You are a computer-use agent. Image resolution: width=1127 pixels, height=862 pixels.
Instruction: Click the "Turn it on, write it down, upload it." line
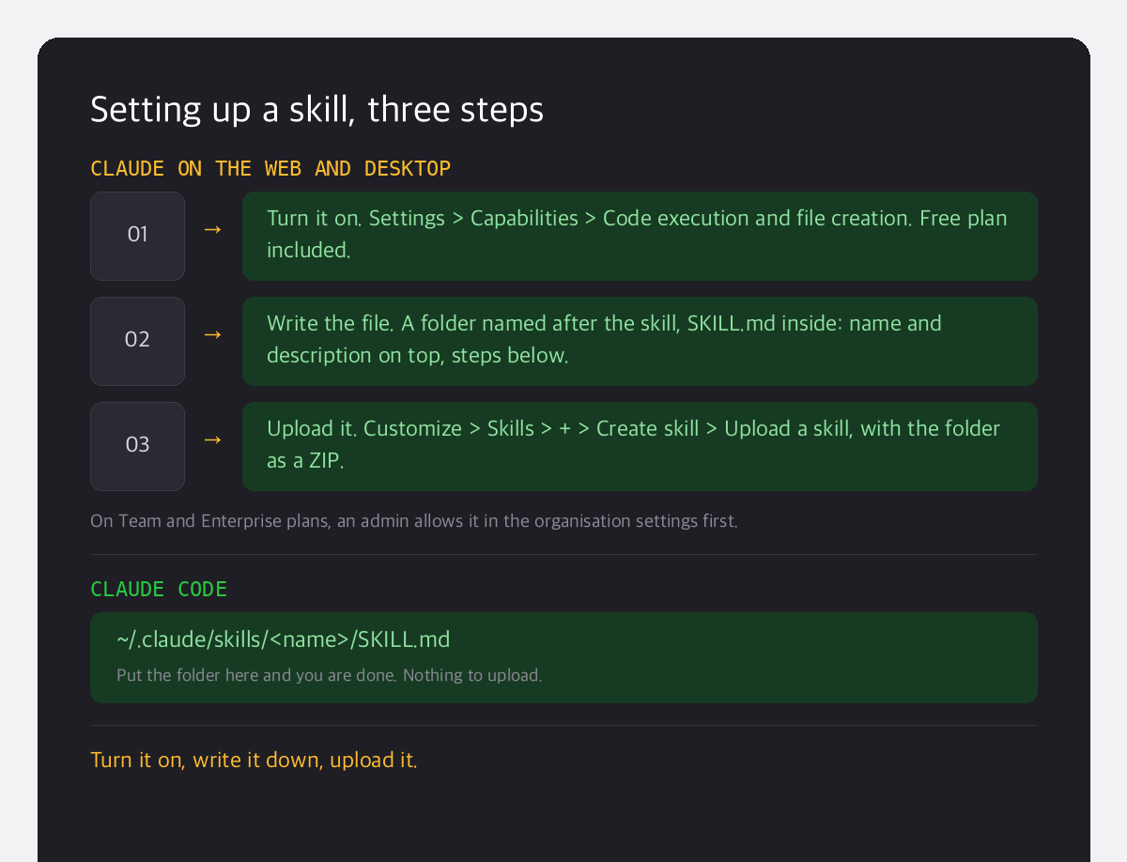254,760
